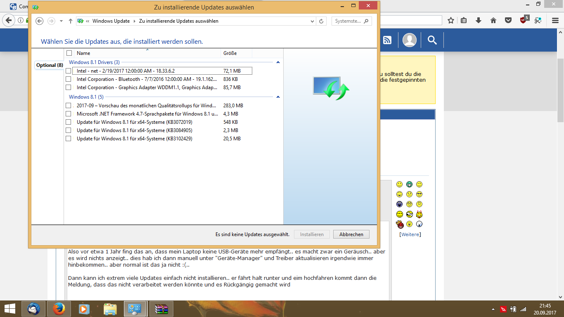Click the Systemsteuerung search field
564x317 pixels.
(351, 21)
